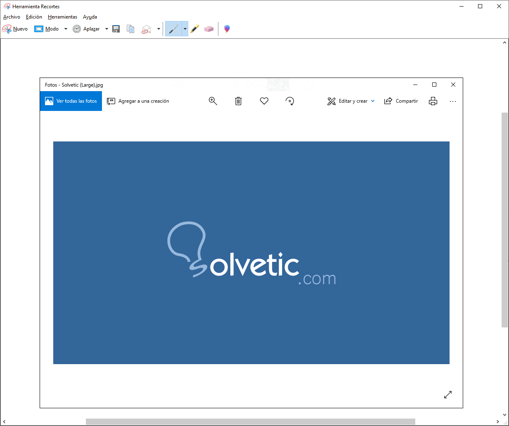This screenshot has height=426, width=509.
Task: Save the snip with floppy disk icon
Action: 116,29
